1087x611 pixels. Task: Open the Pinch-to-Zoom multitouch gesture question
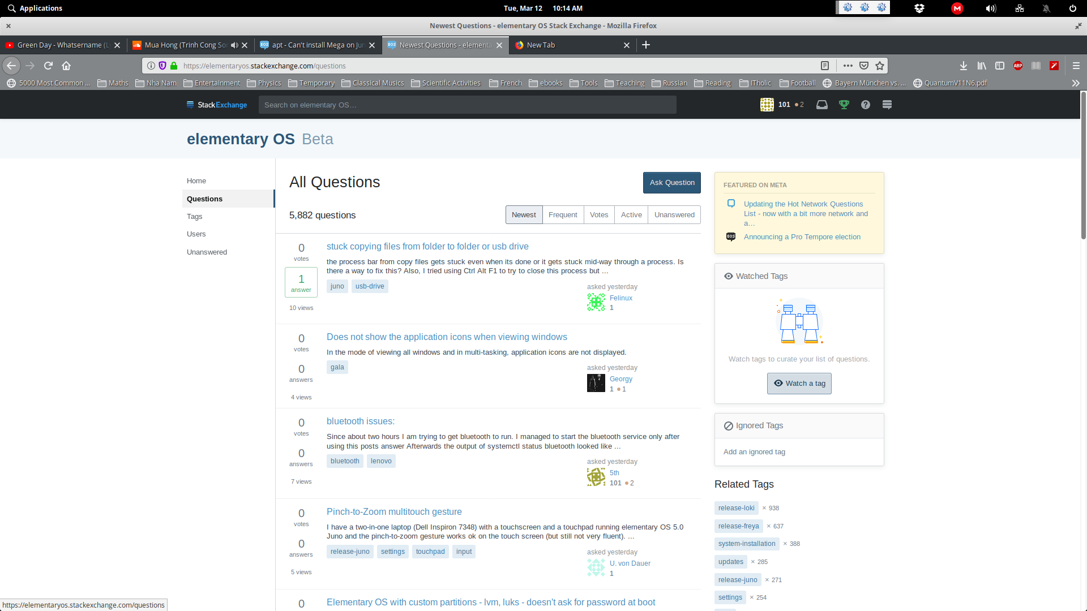tap(393, 511)
